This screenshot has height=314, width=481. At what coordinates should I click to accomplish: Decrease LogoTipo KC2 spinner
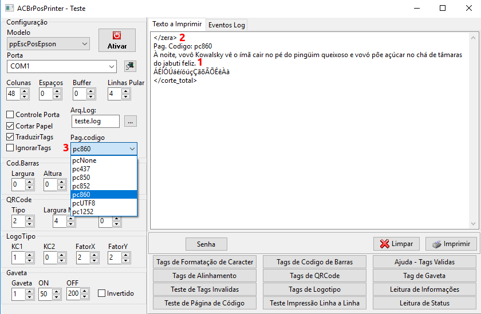(x=62, y=260)
